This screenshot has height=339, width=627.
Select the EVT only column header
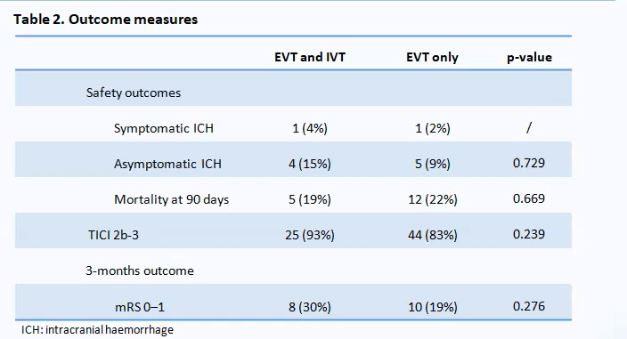(432, 57)
